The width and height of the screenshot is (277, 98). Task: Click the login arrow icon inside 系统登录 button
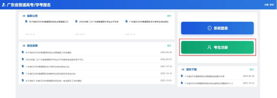pyautogui.click(x=209, y=28)
